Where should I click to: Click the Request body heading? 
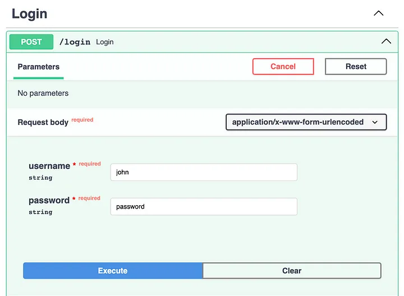(x=43, y=122)
